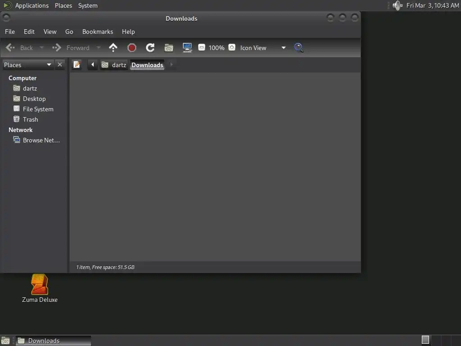
Task: Go up to the parent folder
Action: [x=113, y=48]
